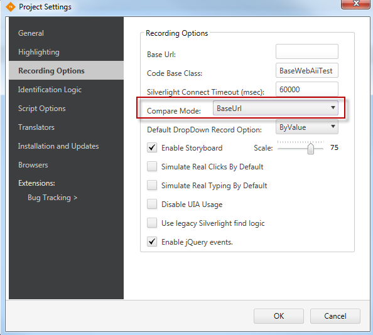Click the Code Base Class field

click(x=307, y=70)
